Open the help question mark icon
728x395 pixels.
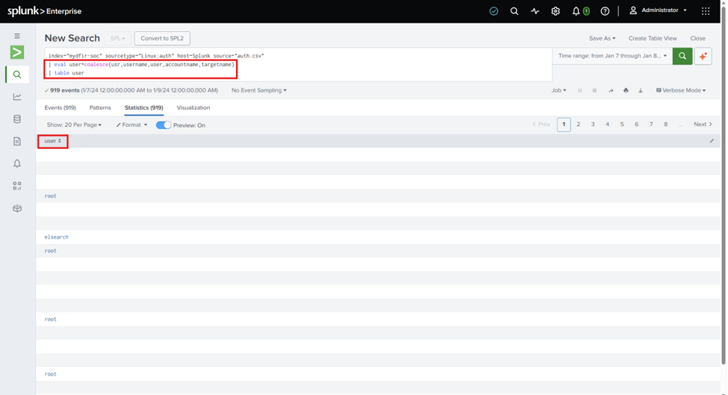[x=605, y=11]
